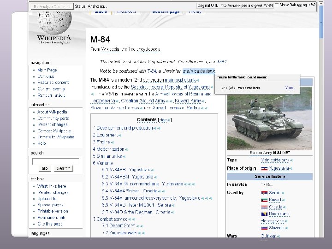Open What links here in toolbox
Screen dimensions: 332x249
tap(52, 186)
